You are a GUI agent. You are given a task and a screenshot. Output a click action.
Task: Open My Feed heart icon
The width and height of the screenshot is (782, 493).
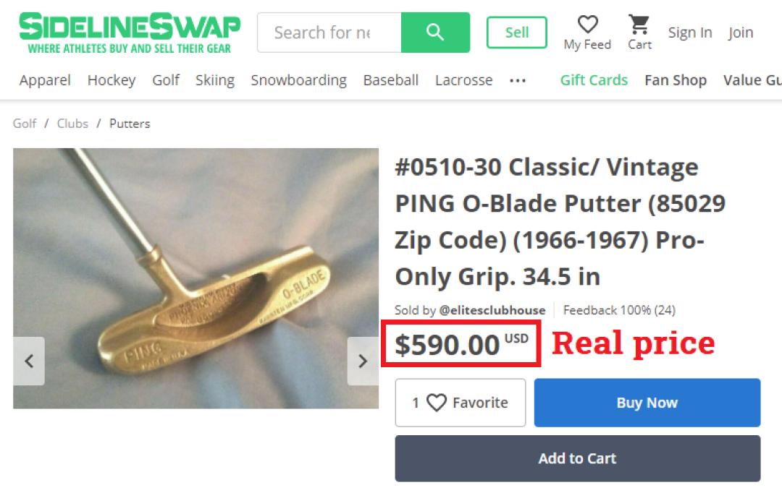pyautogui.click(x=587, y=24)
